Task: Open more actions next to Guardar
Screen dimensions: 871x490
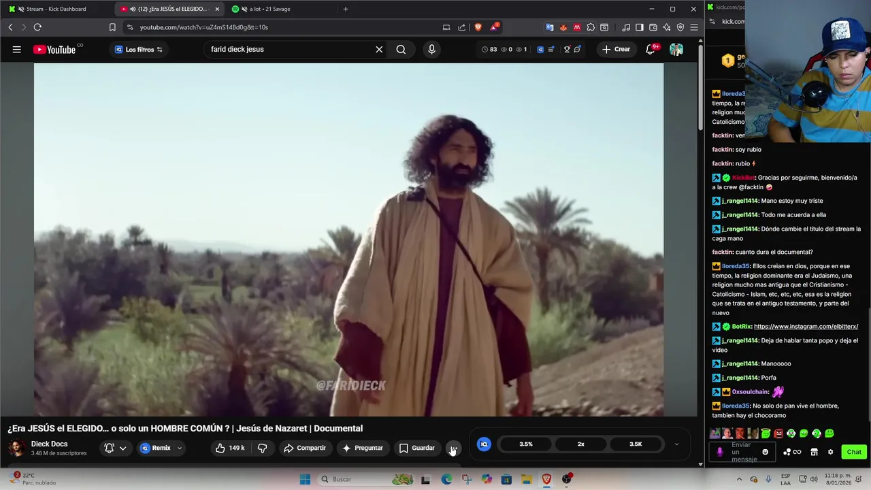Action: pyautogui.click(x=453, y=448)
